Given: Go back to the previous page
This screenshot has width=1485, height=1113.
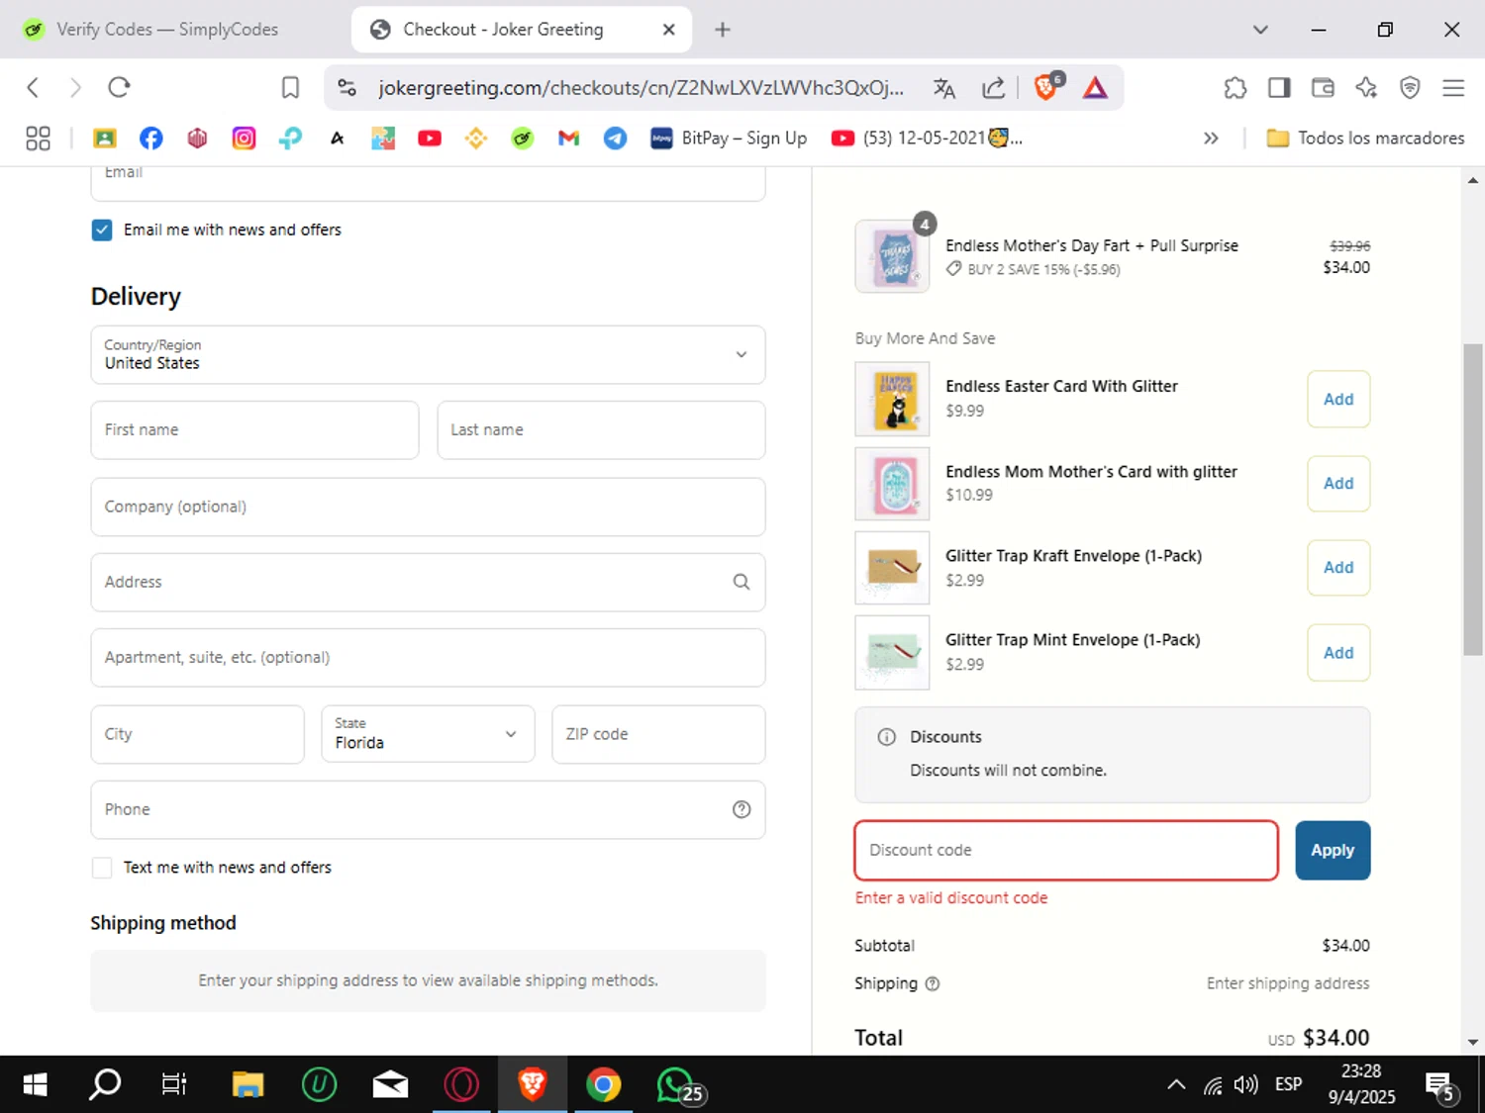Looking at the screenshot, I should click(x=33, y=88).
